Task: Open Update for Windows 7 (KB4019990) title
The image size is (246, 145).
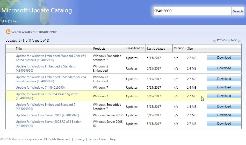Action: point(40,88)
